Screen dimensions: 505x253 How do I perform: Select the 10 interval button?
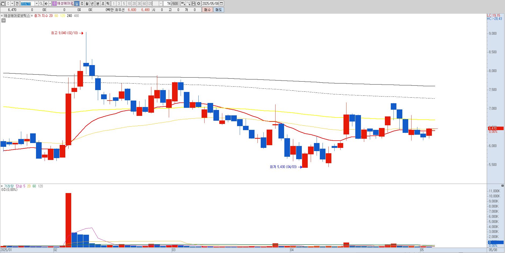point(129,3)
